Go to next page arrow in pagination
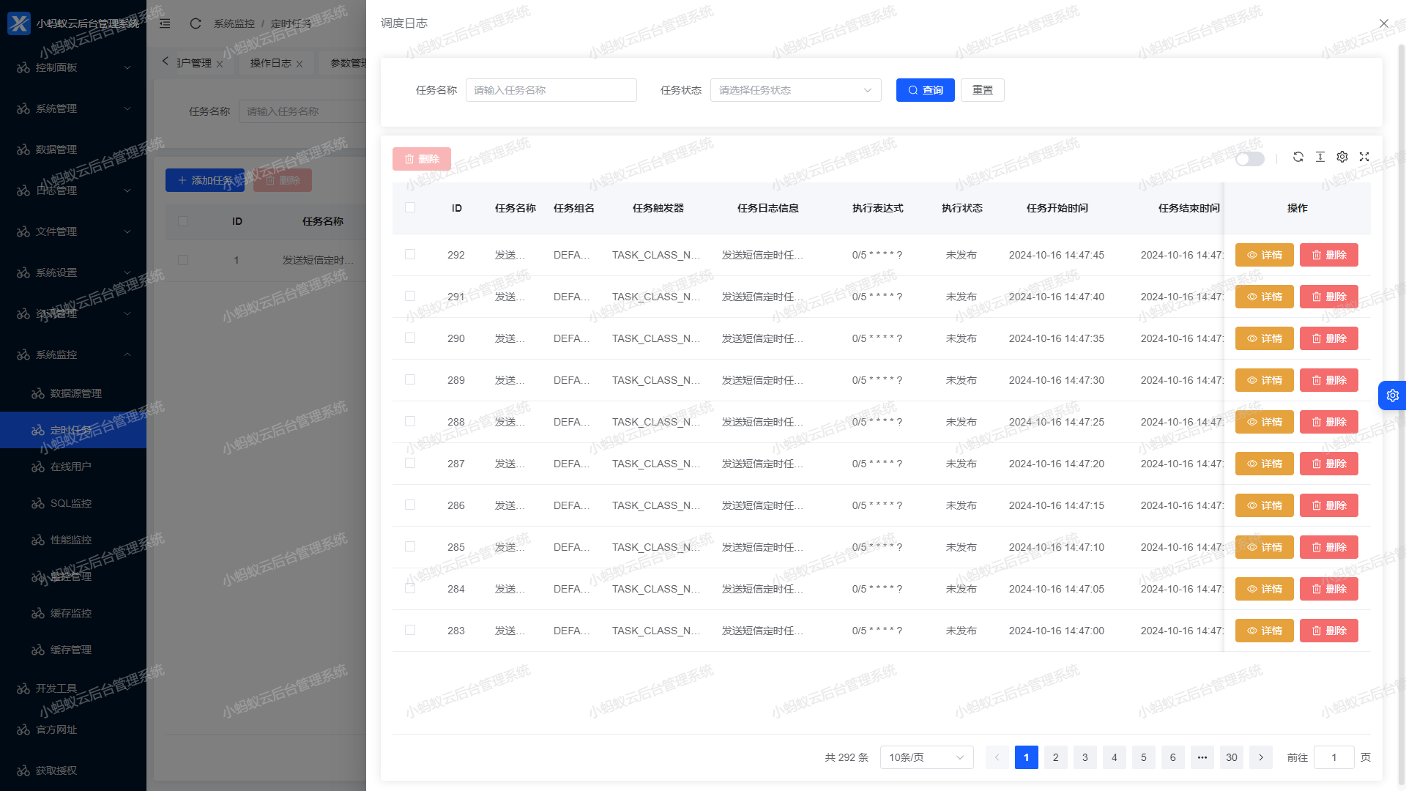The height and width of the screenshot is (791, 1406). [x=1260, y=757]
